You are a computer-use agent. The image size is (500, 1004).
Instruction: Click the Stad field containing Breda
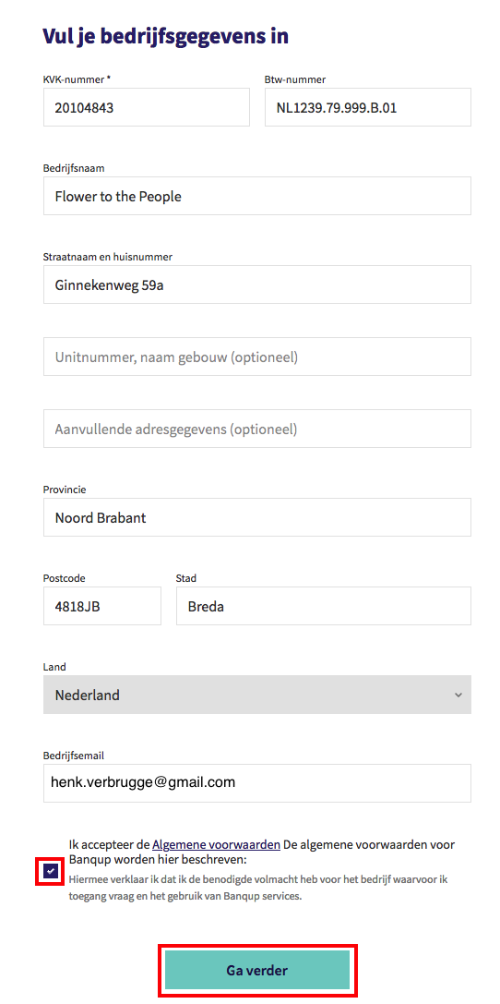324,606
